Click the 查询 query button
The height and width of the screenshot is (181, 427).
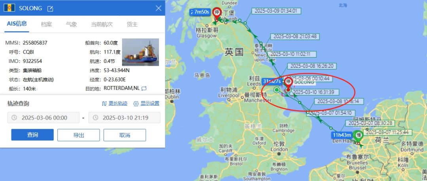(x=32, y=135)
